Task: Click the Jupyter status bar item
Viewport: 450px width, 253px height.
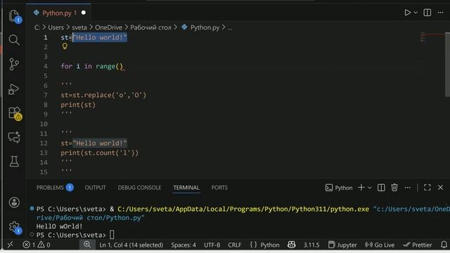Action: tap(342, 245)
